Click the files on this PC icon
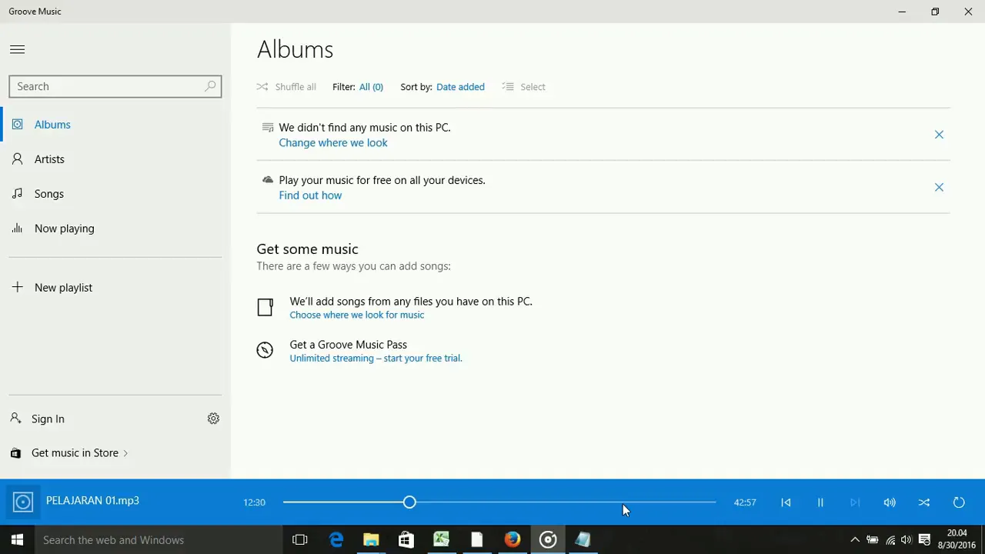Image resolution: width=985 pixels, height=554 pixels. pos(265,307)
